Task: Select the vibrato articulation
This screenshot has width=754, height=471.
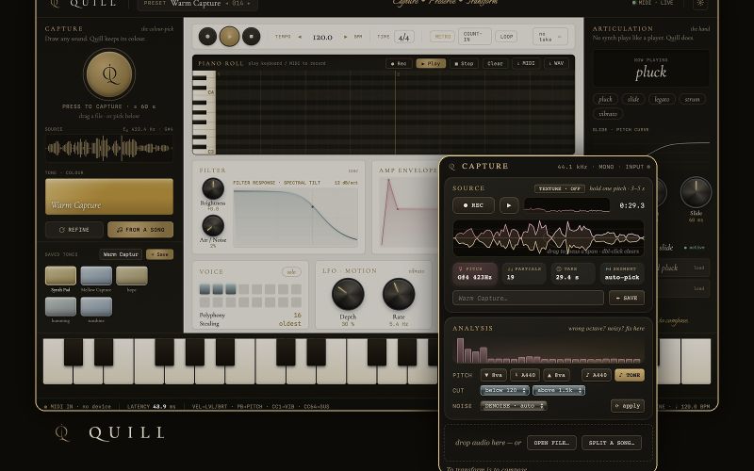Action: click(x=608, y=113)
